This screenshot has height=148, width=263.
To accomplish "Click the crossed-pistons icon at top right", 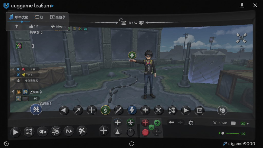I will [241, 38].
